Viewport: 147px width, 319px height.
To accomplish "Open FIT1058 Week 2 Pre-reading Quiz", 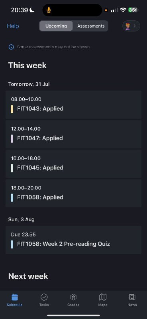I will point(73,240).
